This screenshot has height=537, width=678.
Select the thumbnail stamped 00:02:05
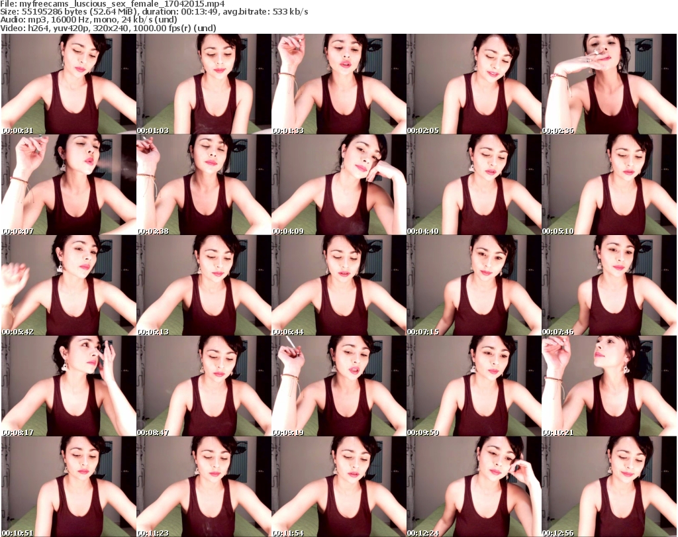click(474, 84)
